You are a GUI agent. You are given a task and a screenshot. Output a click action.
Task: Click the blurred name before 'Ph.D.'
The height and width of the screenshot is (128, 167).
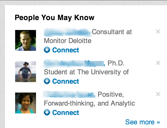click(74, 63)
